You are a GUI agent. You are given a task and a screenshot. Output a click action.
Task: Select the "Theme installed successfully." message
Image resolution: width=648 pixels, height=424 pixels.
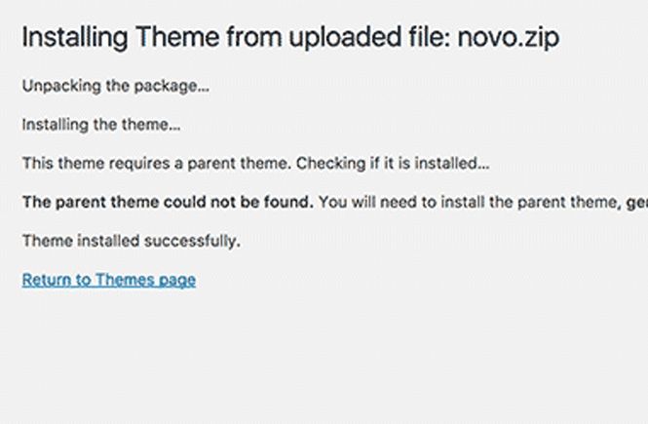click(x=131, y=241)
